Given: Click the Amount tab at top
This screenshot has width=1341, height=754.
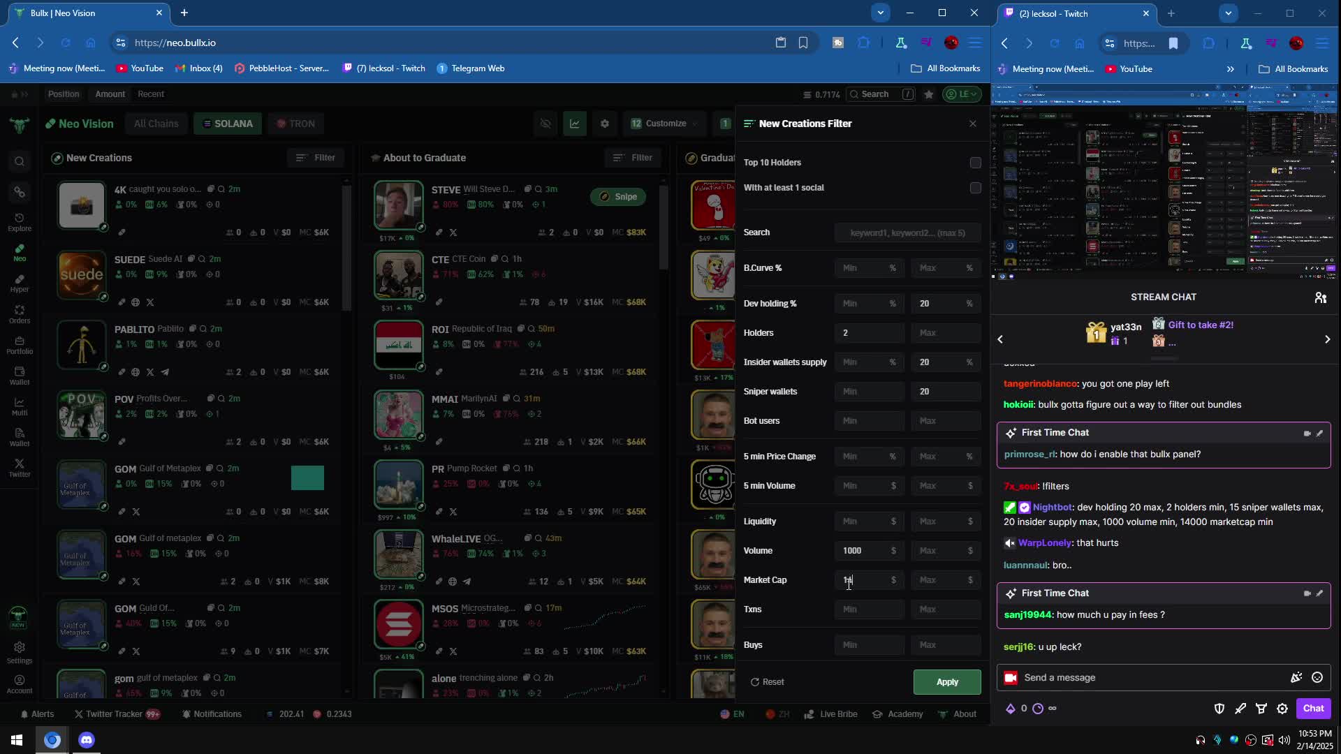Looking at the screenshot, I should tap(110, 94).
